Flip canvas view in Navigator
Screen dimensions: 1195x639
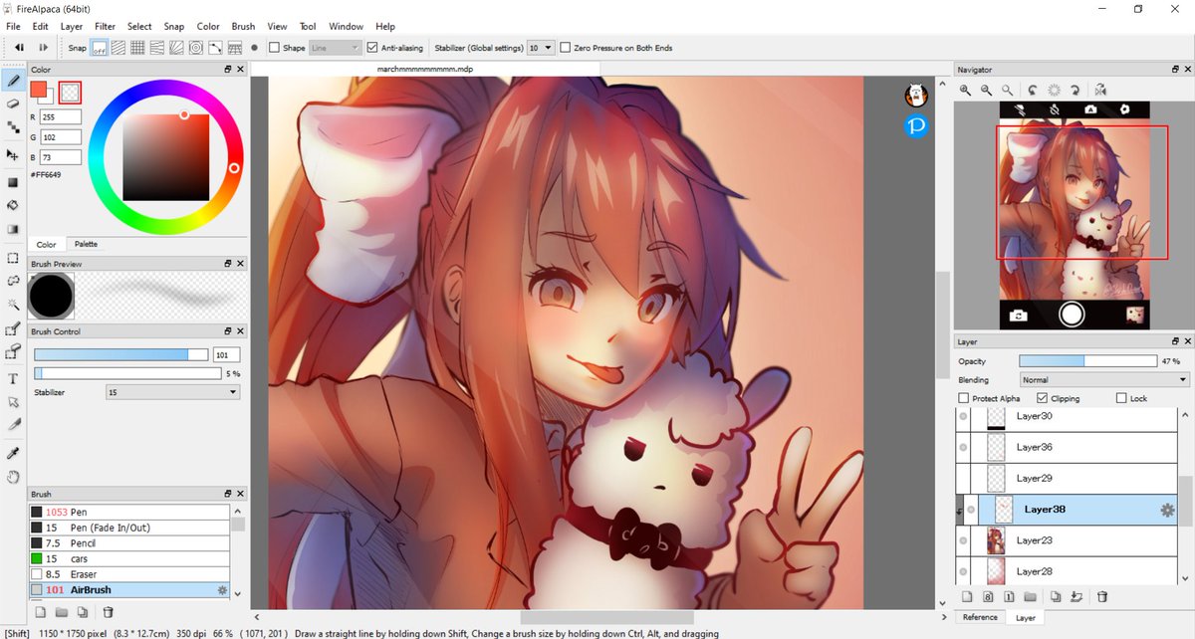[x=1100, y=90]
